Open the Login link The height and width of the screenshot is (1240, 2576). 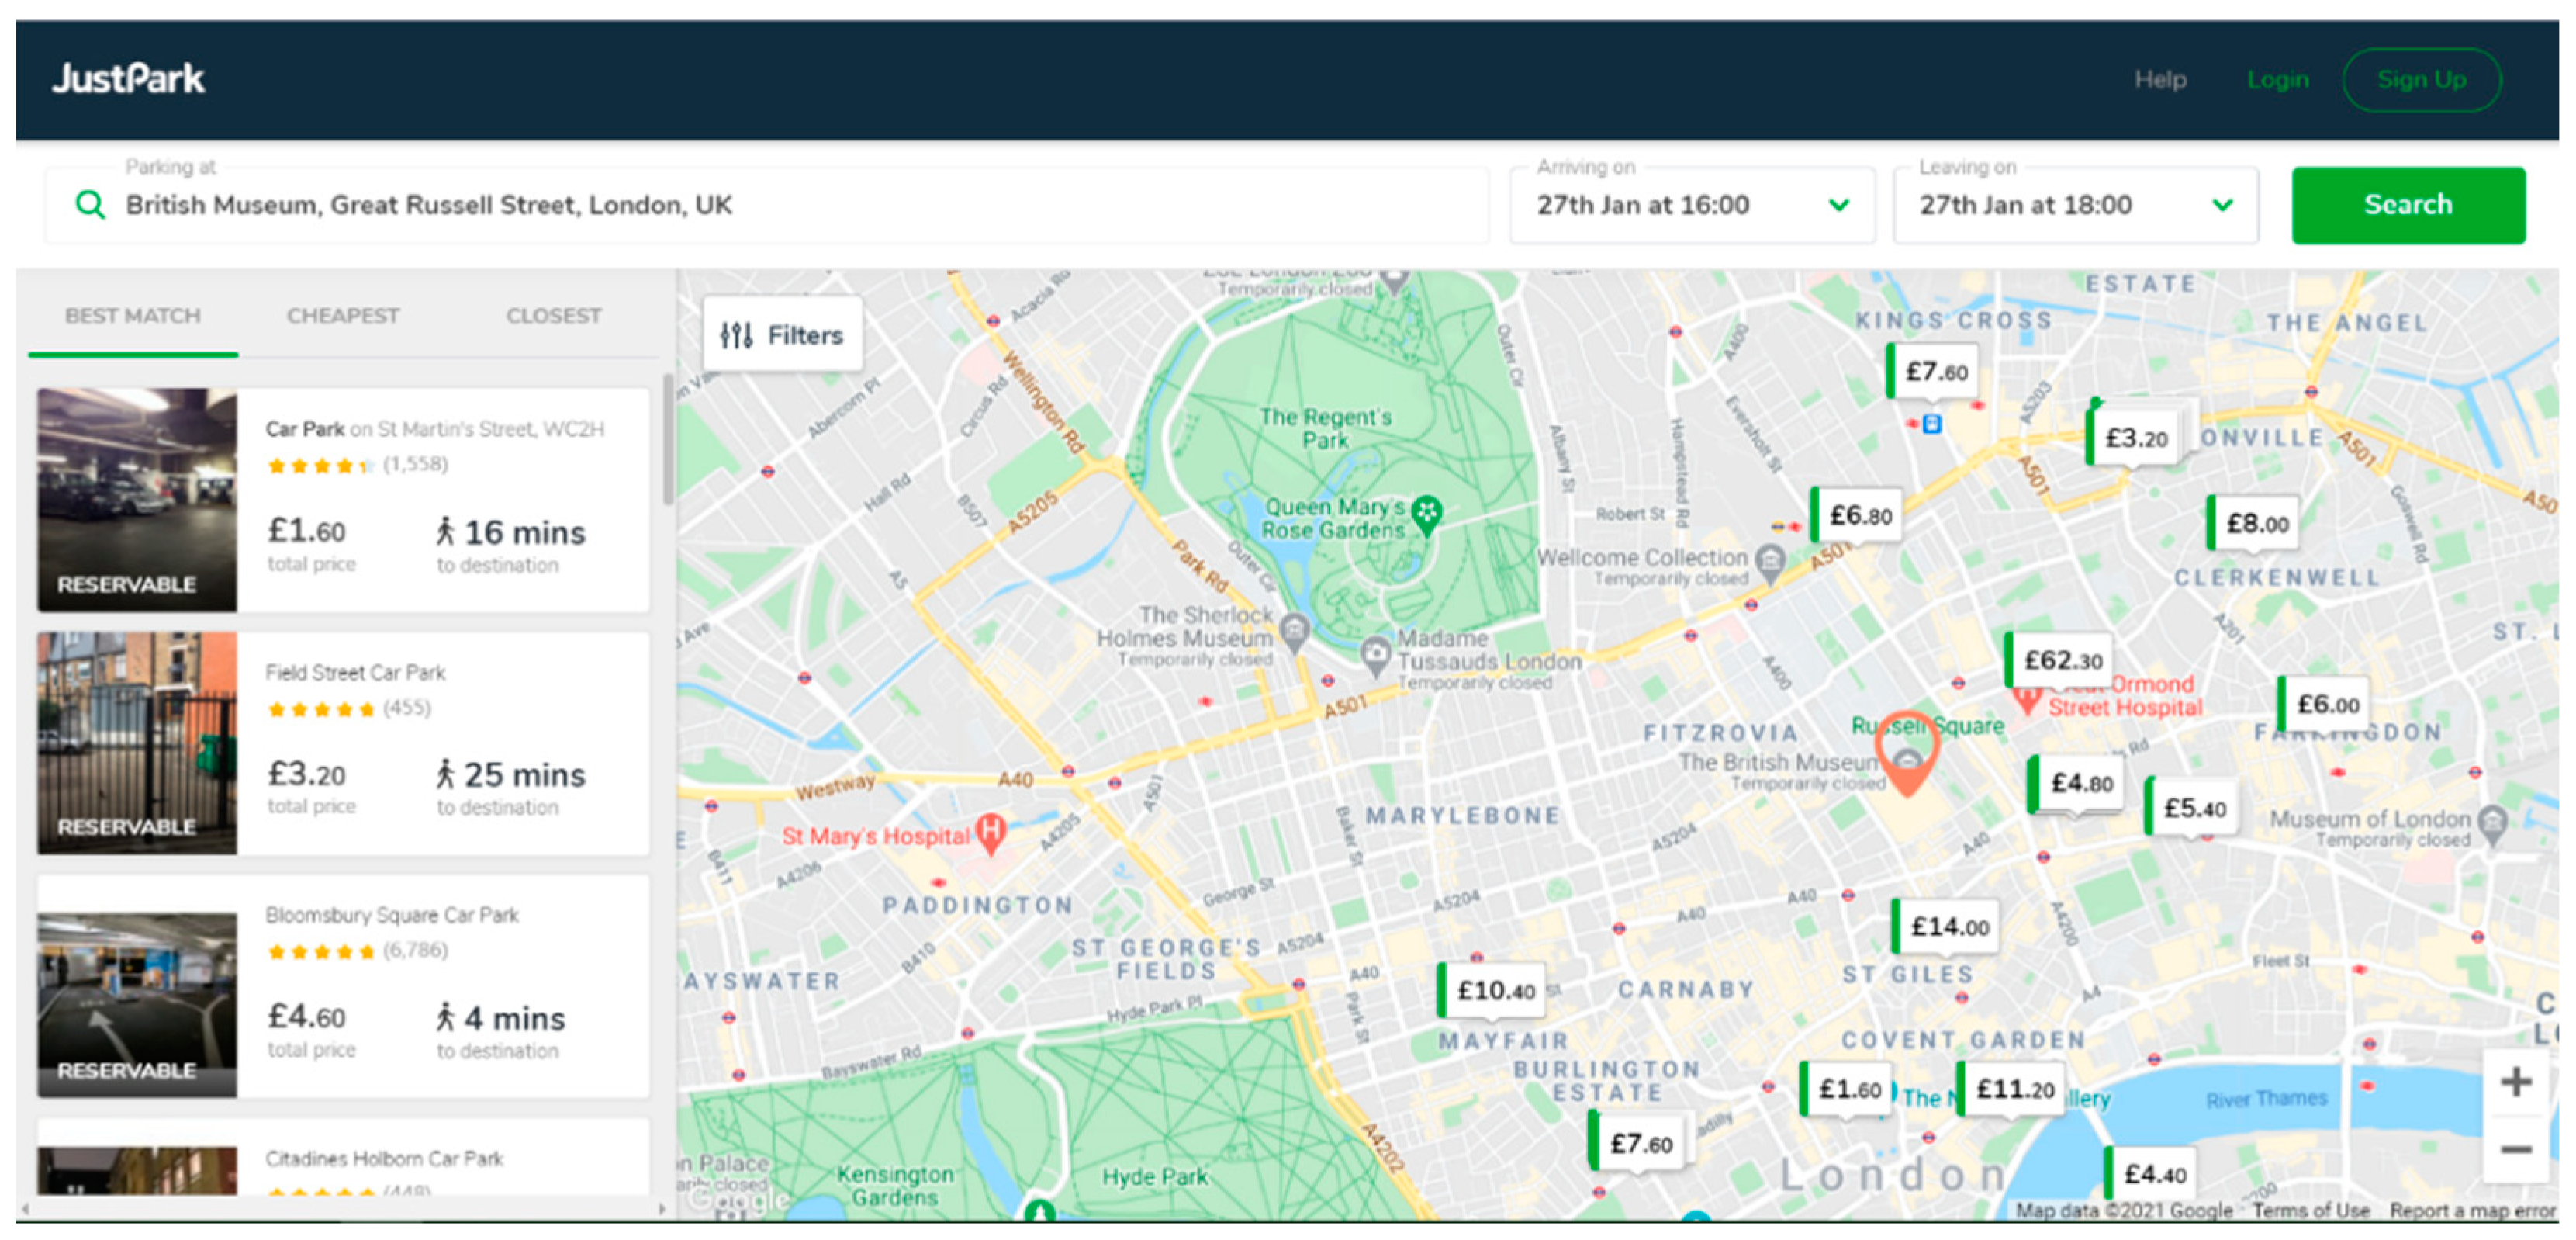[x=2277, y=80]
